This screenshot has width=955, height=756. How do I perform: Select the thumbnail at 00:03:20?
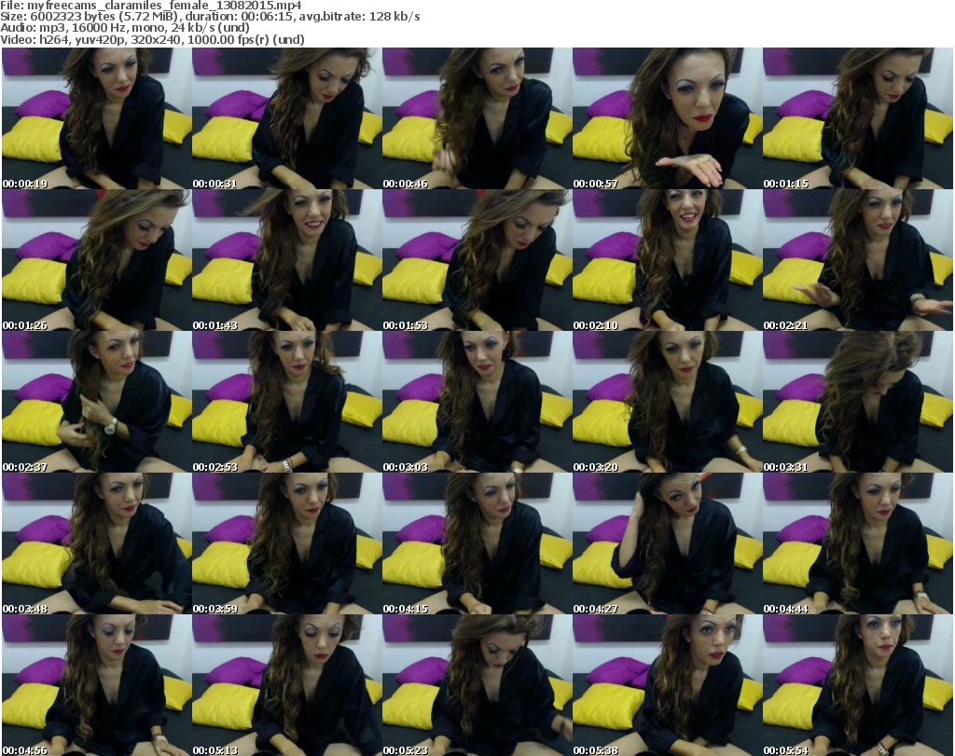tap(667, 403)
